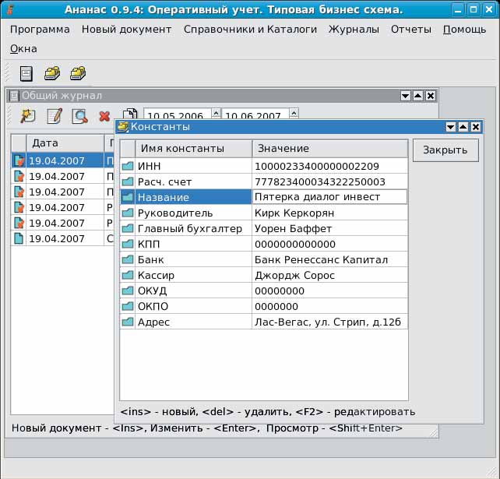This screenshot has width=500, height=479.
Task: Open the Окна menu
Action: 23,49
